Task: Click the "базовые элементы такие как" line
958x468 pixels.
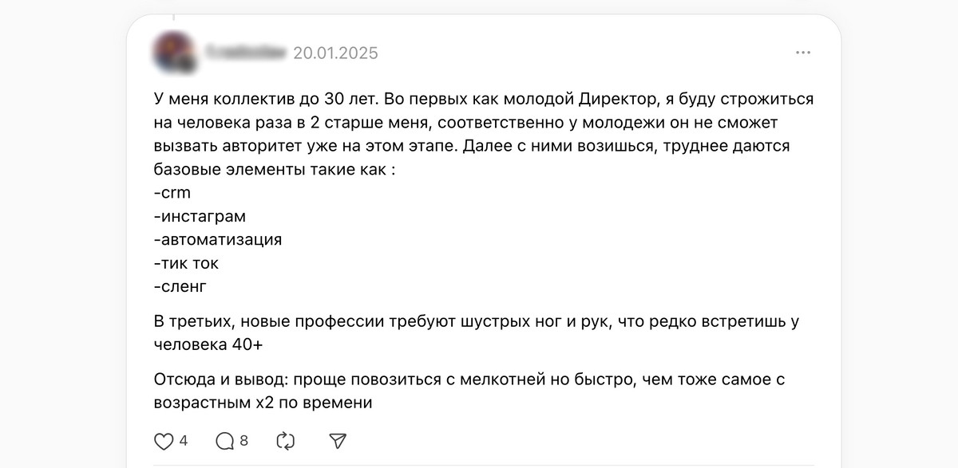Action: 275,170
